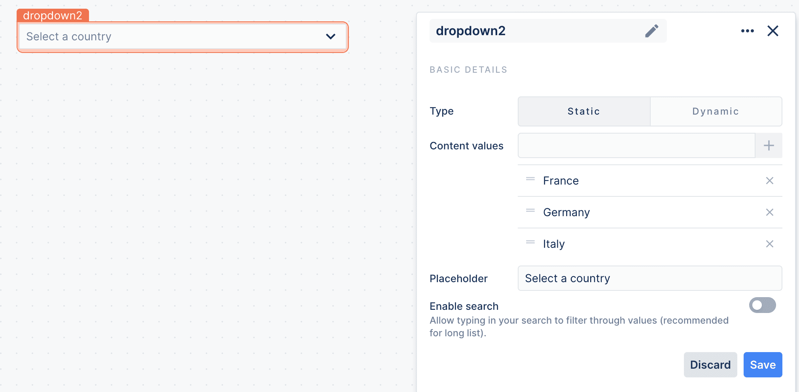Grab the drag handle beside Italy
The height and width of the screenshot is (392, 799).
tap(530, 242)
